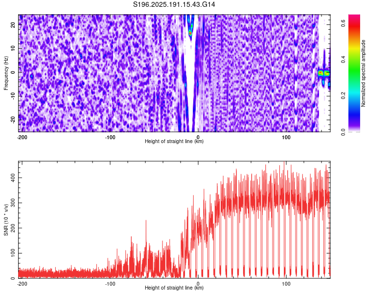The height and width of the screenshot is (293, 367).
Task: Click the color scale bar
Action: point(354,73)
